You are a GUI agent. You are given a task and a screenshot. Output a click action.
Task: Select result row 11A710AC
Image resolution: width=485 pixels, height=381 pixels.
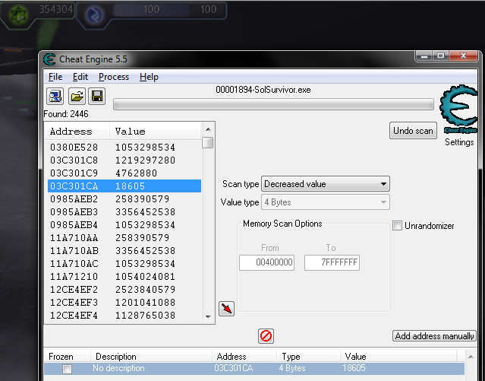coord(124,264)
